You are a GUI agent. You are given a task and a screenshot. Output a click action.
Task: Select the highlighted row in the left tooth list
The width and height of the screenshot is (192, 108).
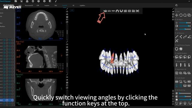(7, 100)
